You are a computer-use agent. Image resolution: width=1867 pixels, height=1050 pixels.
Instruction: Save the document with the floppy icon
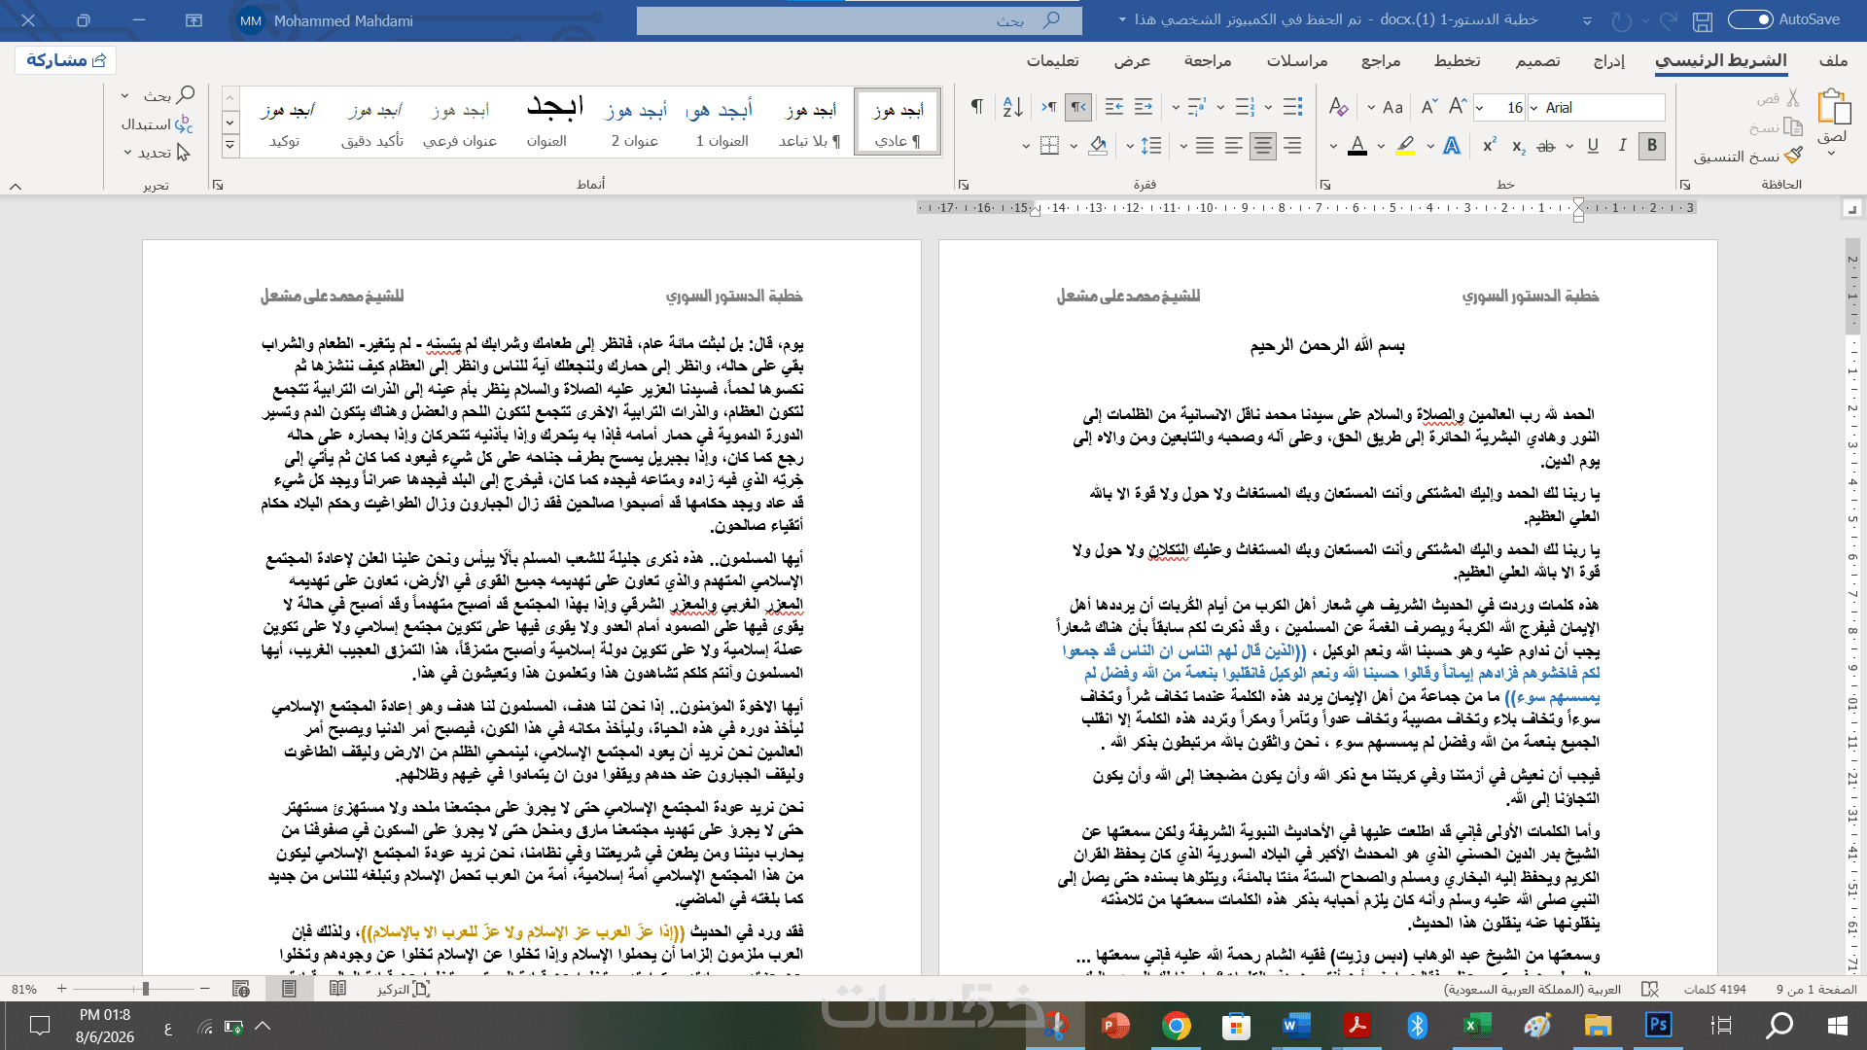pyautogui.click(x=1702, y=20)
